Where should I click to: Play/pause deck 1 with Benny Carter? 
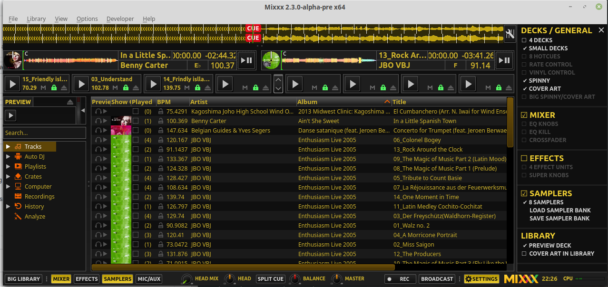coord(246,60)
